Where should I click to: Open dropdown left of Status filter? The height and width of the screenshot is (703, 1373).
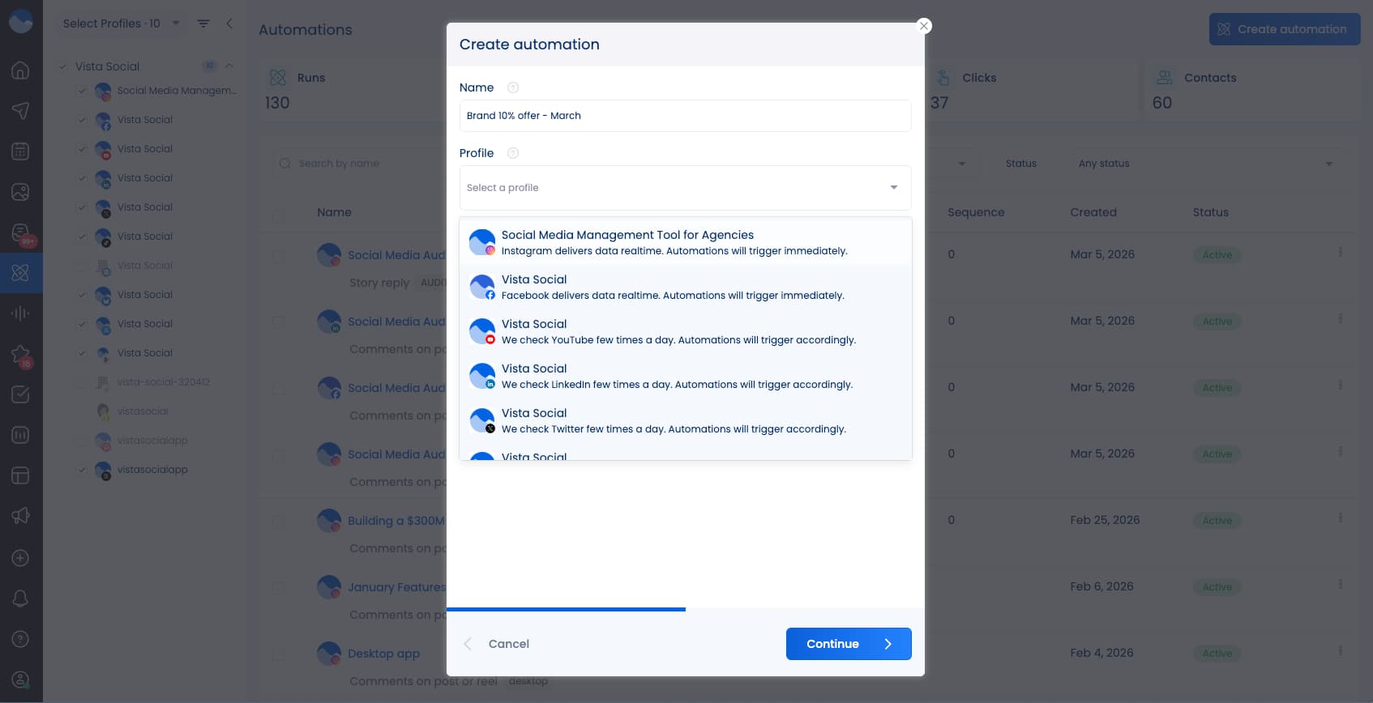962,164
